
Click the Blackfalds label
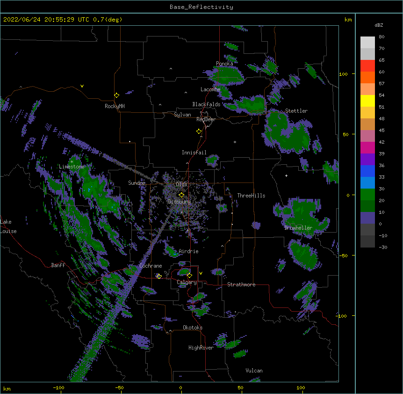click(206, 104)
